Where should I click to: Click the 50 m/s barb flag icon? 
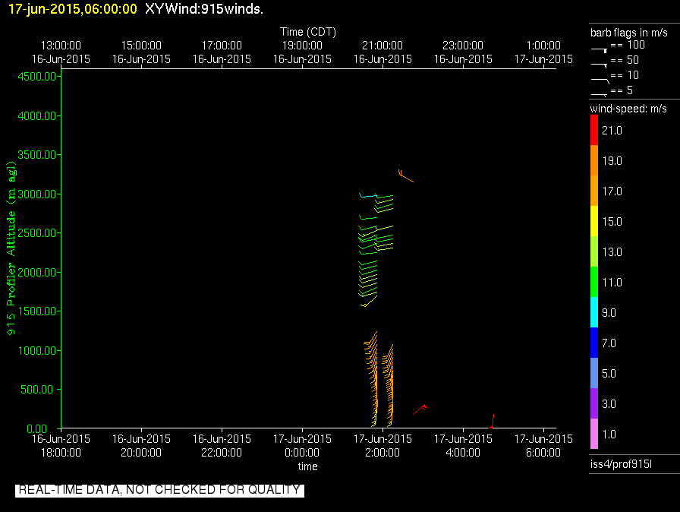[599, 65]
